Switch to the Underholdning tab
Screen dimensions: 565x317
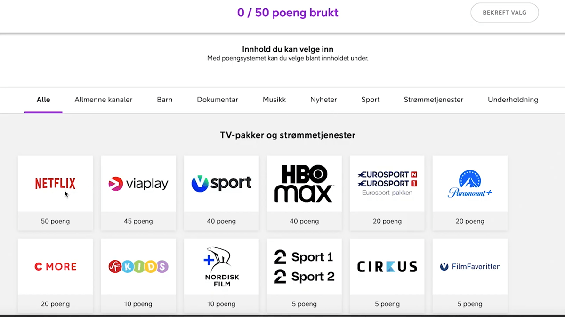point(513,100)
